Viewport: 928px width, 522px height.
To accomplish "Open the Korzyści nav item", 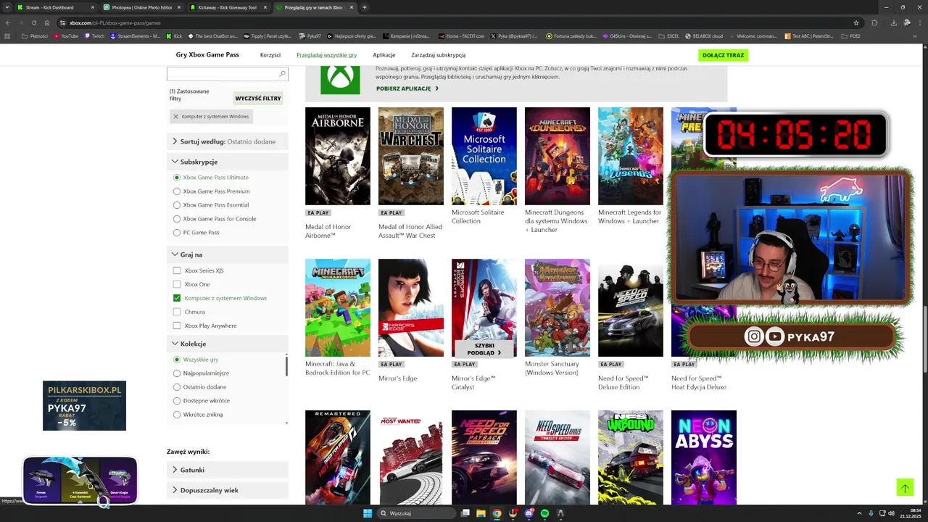I will click(270, 55).
